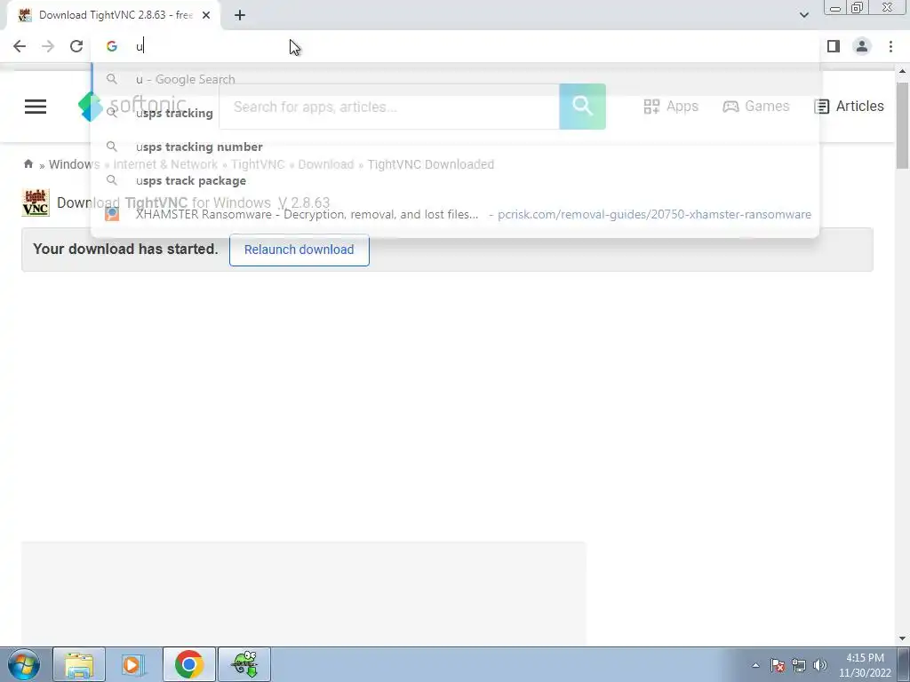
Task: Click the home icon in breadcrumbs
Action: pos(28,164)
